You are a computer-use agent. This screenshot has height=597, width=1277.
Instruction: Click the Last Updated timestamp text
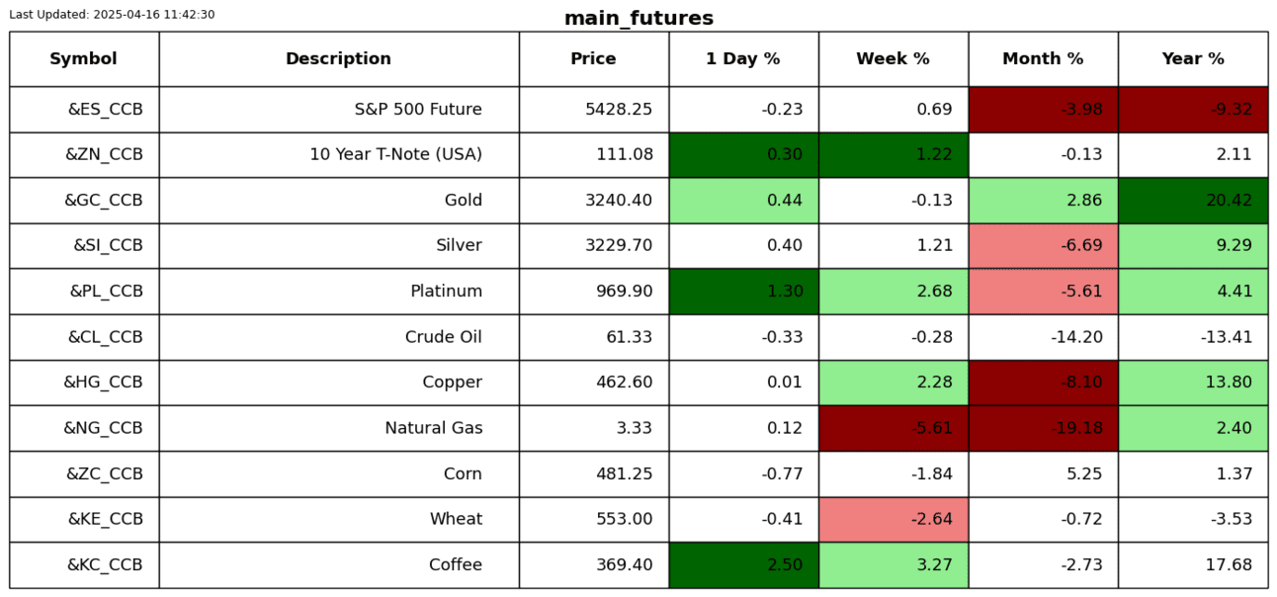click(112, 15)
